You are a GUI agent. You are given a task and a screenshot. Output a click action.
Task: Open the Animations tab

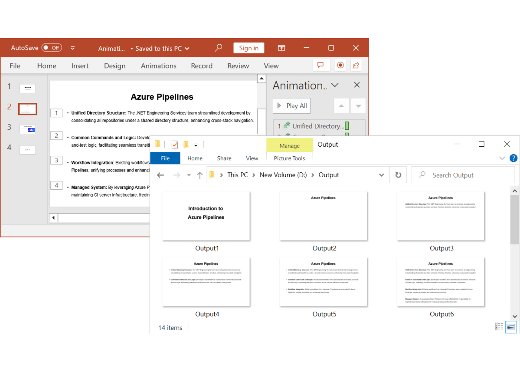159,66
